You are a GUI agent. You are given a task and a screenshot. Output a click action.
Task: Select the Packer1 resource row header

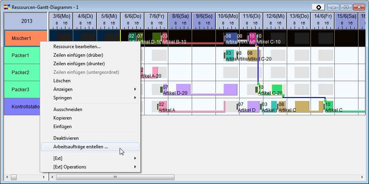point(20,56)
